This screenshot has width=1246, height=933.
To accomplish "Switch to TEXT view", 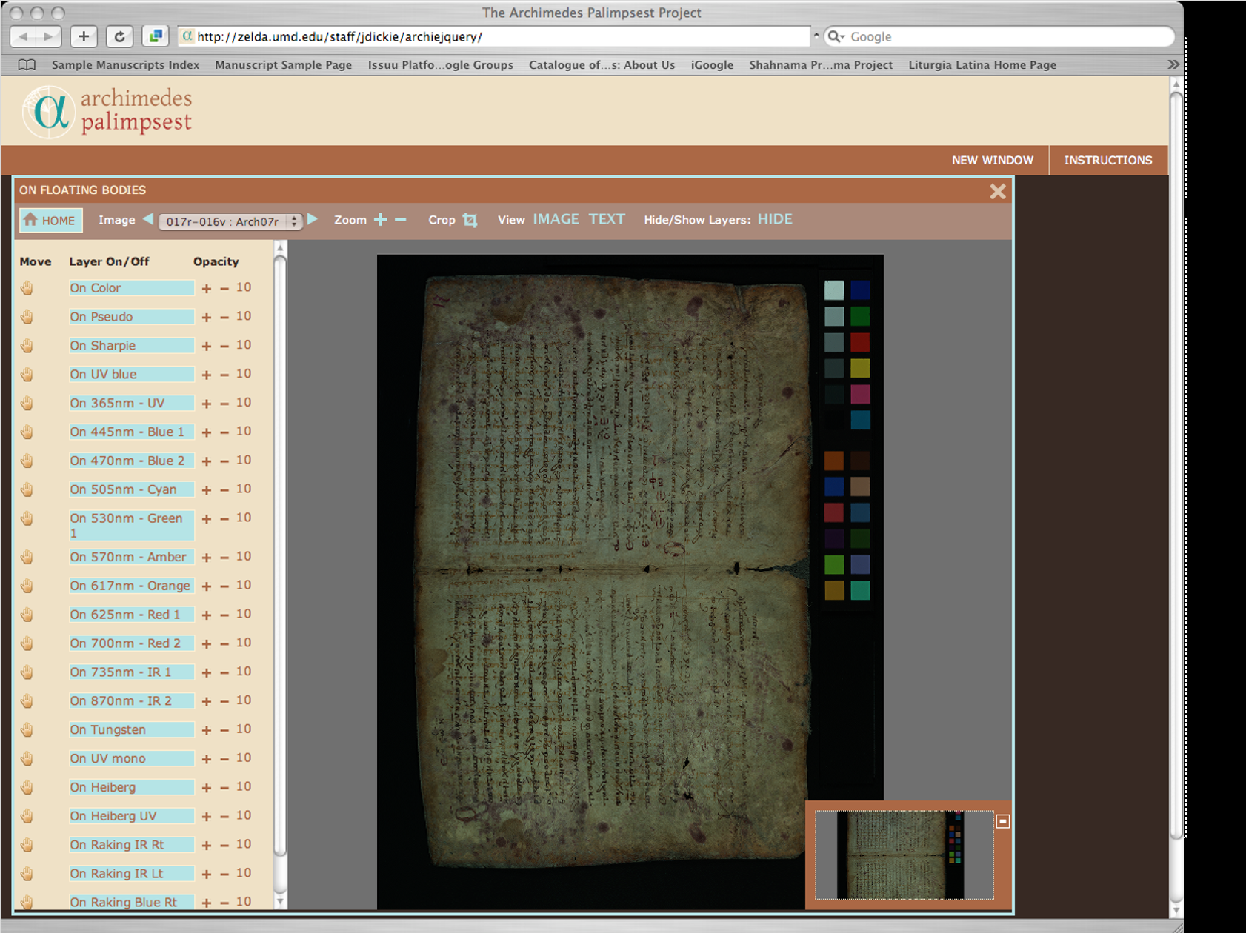I will [x=607, y=219].
